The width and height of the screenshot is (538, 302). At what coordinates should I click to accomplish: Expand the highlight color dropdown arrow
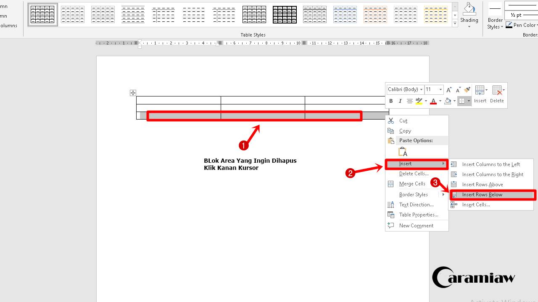(426, 101)
